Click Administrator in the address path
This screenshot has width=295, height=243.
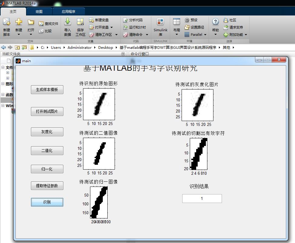tap(79, 48)
